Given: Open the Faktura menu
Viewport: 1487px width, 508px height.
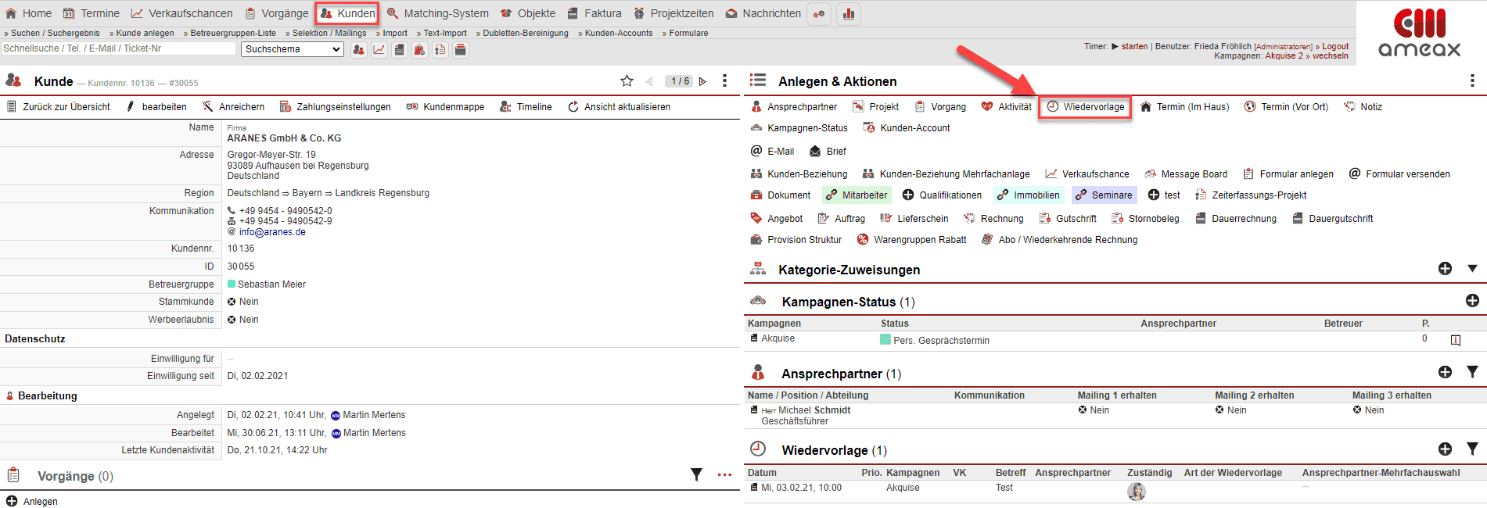Looking at the screenshot, I should [594, 13].
